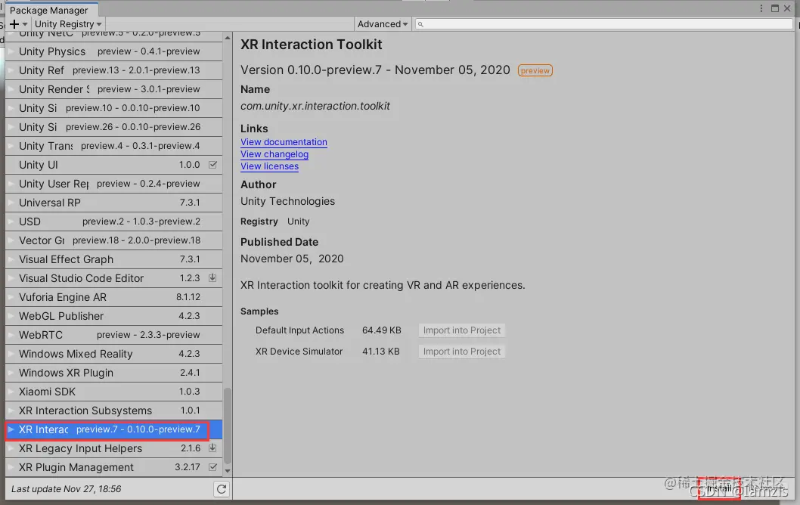The width and height of the screenshot is (800, 505).
Task: Select the XR Interaction Subsystems package
Action: point(113,410)
